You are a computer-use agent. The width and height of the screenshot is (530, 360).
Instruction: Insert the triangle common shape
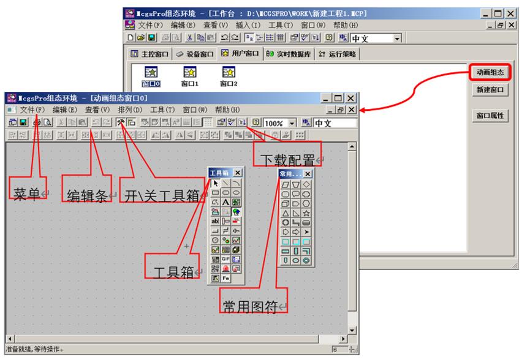(286, 213)
